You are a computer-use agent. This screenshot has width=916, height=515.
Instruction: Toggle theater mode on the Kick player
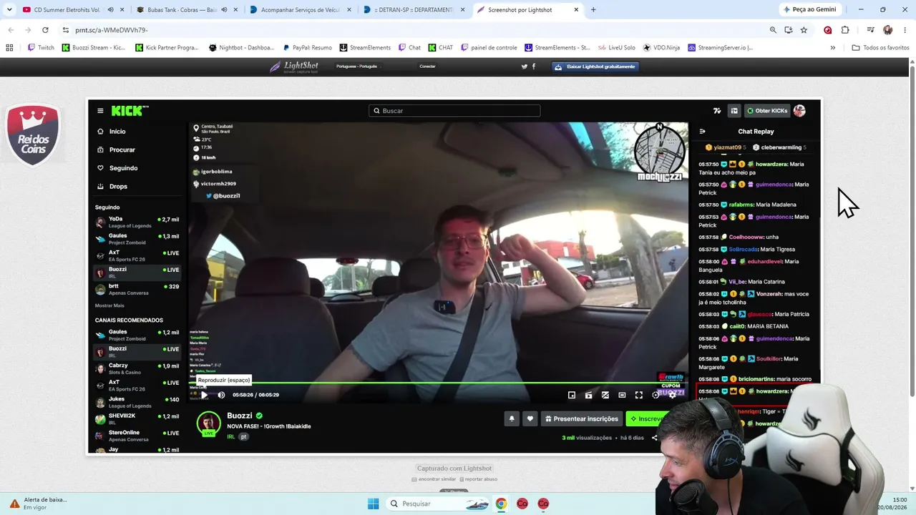click(x=622, y=395)
